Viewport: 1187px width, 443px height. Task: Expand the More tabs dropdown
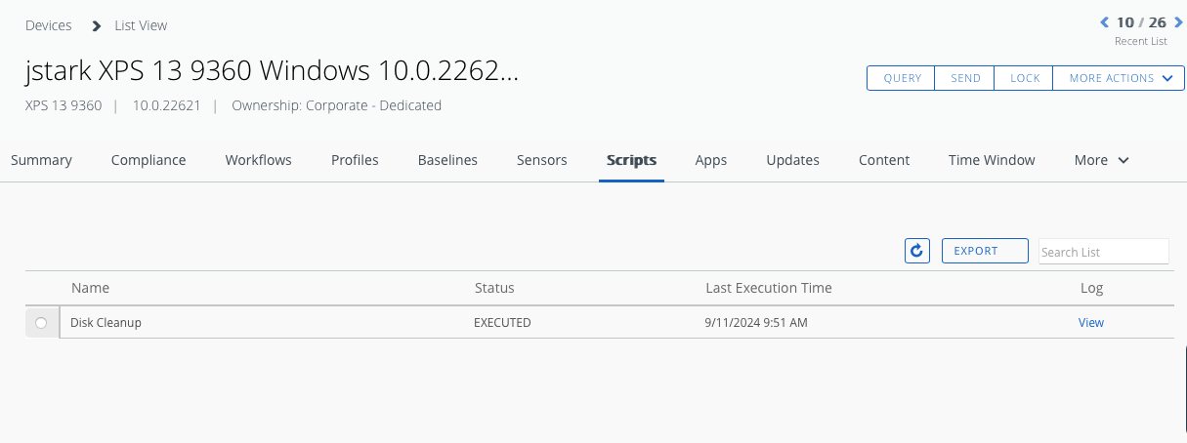point(1101,160)
